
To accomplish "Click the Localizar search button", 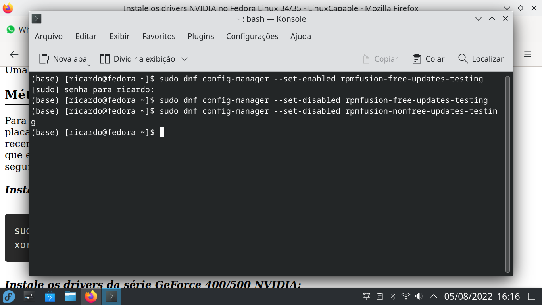I will tap(481, 59).
